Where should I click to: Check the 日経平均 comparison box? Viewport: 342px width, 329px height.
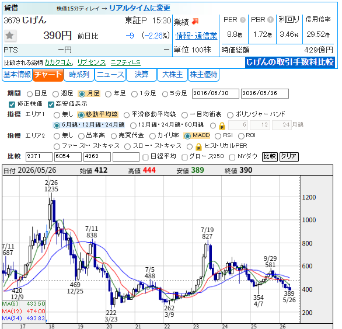point(145,157)
